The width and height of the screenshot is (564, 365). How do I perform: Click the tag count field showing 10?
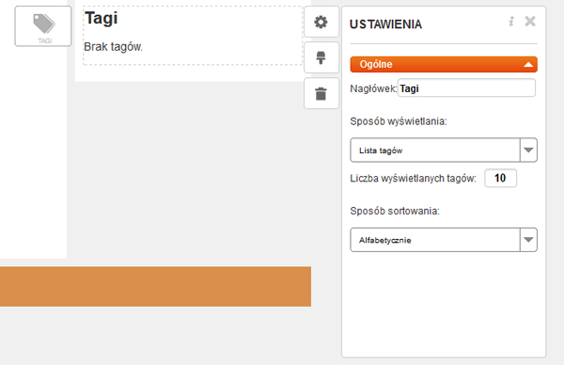(500, 178)
